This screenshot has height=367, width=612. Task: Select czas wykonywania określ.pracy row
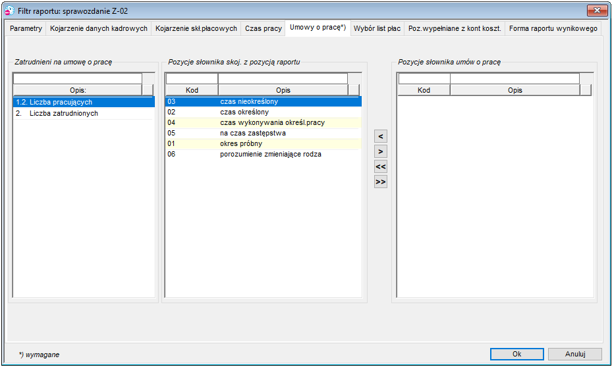tap(264, 122)
